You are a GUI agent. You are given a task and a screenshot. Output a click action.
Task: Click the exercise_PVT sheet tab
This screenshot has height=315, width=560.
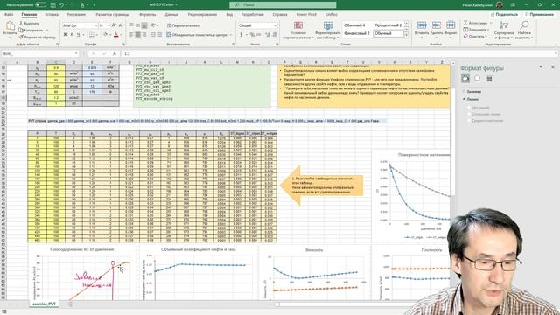point(44,304)
